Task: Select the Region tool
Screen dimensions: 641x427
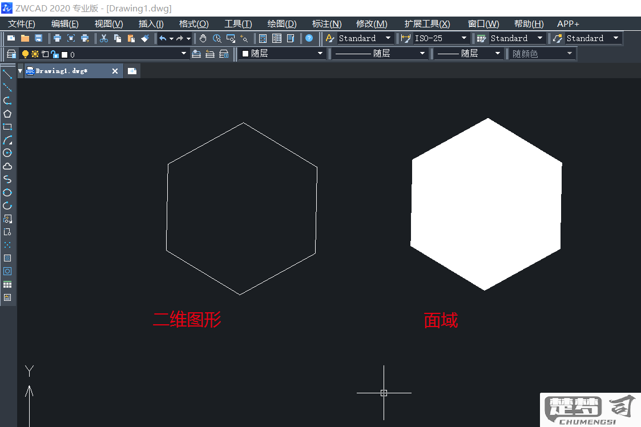Action: (x=7, y=271)
